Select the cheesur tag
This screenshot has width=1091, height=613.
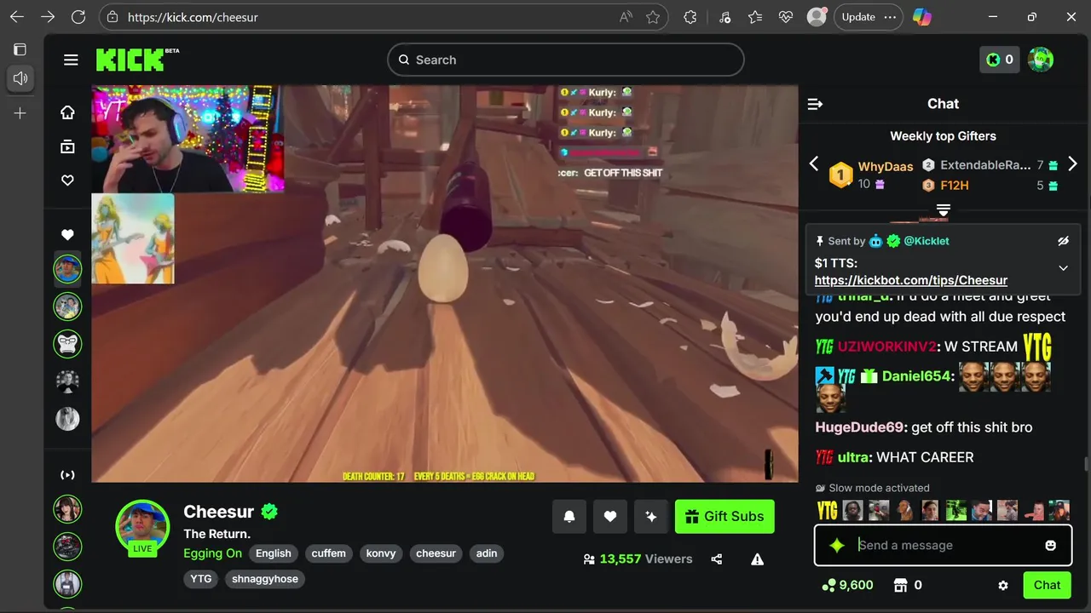[x=436, y=553]
